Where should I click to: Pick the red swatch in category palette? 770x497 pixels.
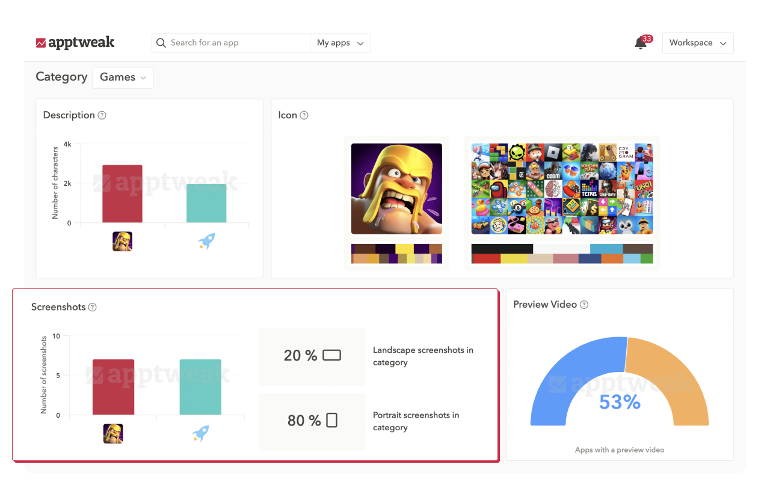tap(487, 258)
